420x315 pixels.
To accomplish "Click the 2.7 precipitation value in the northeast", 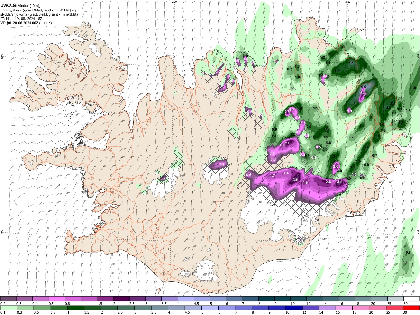I will [x=351, y=62].
